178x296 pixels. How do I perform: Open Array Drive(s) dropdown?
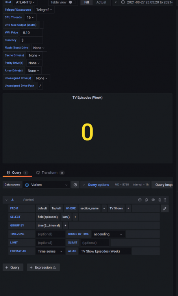click(x=33, y=71)
